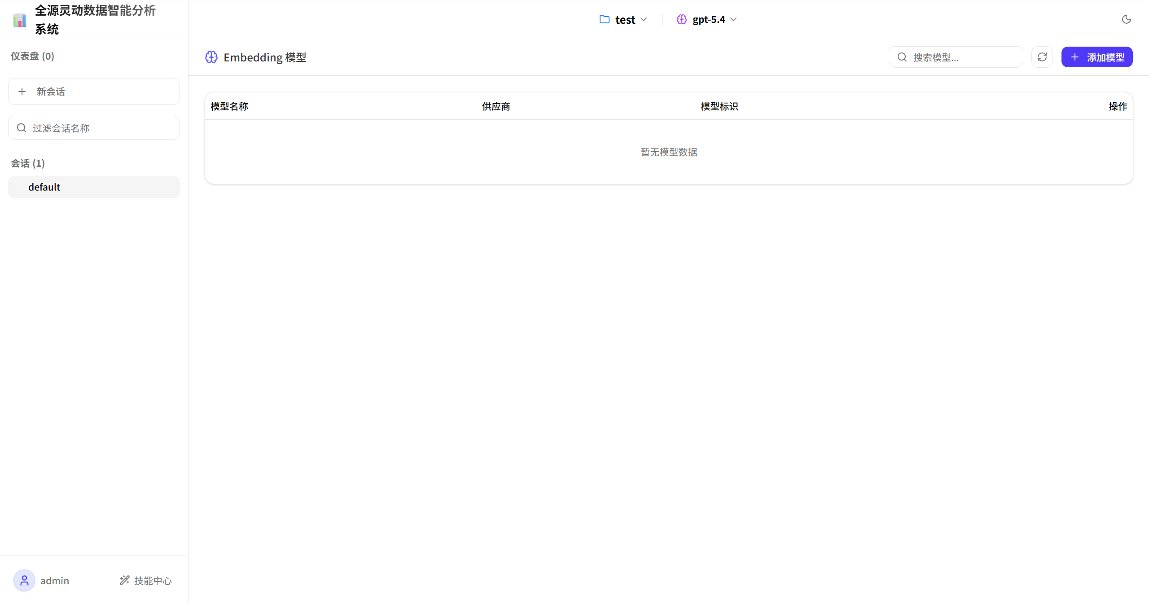Open the admin user menu
Image resolution: width=1149 pixels, height=604 pixels.
(41, 580)
